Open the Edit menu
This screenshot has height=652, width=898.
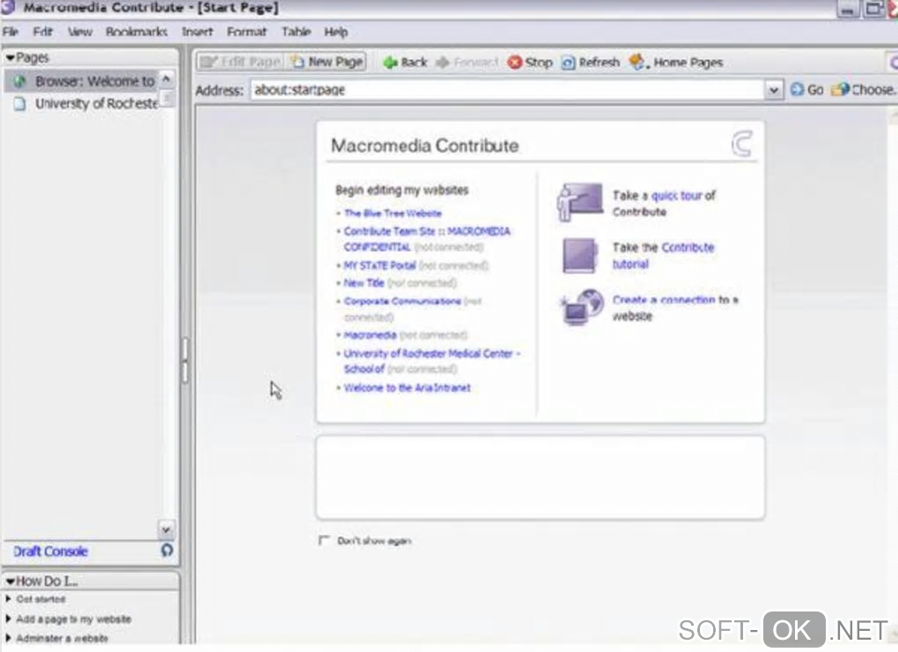click(x=43, y=32)
